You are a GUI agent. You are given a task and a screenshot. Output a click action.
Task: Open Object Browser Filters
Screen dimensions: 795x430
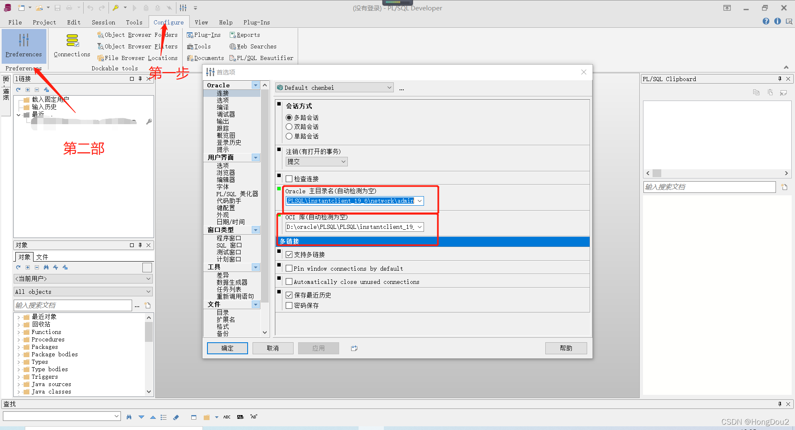(x=137, y=47)
